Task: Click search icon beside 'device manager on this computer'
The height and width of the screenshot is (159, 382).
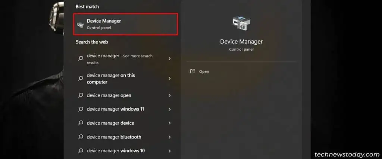Action: [x=81, y=78]
